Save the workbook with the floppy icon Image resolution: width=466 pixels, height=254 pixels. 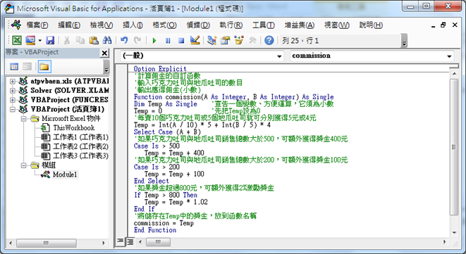coord(50,40)
